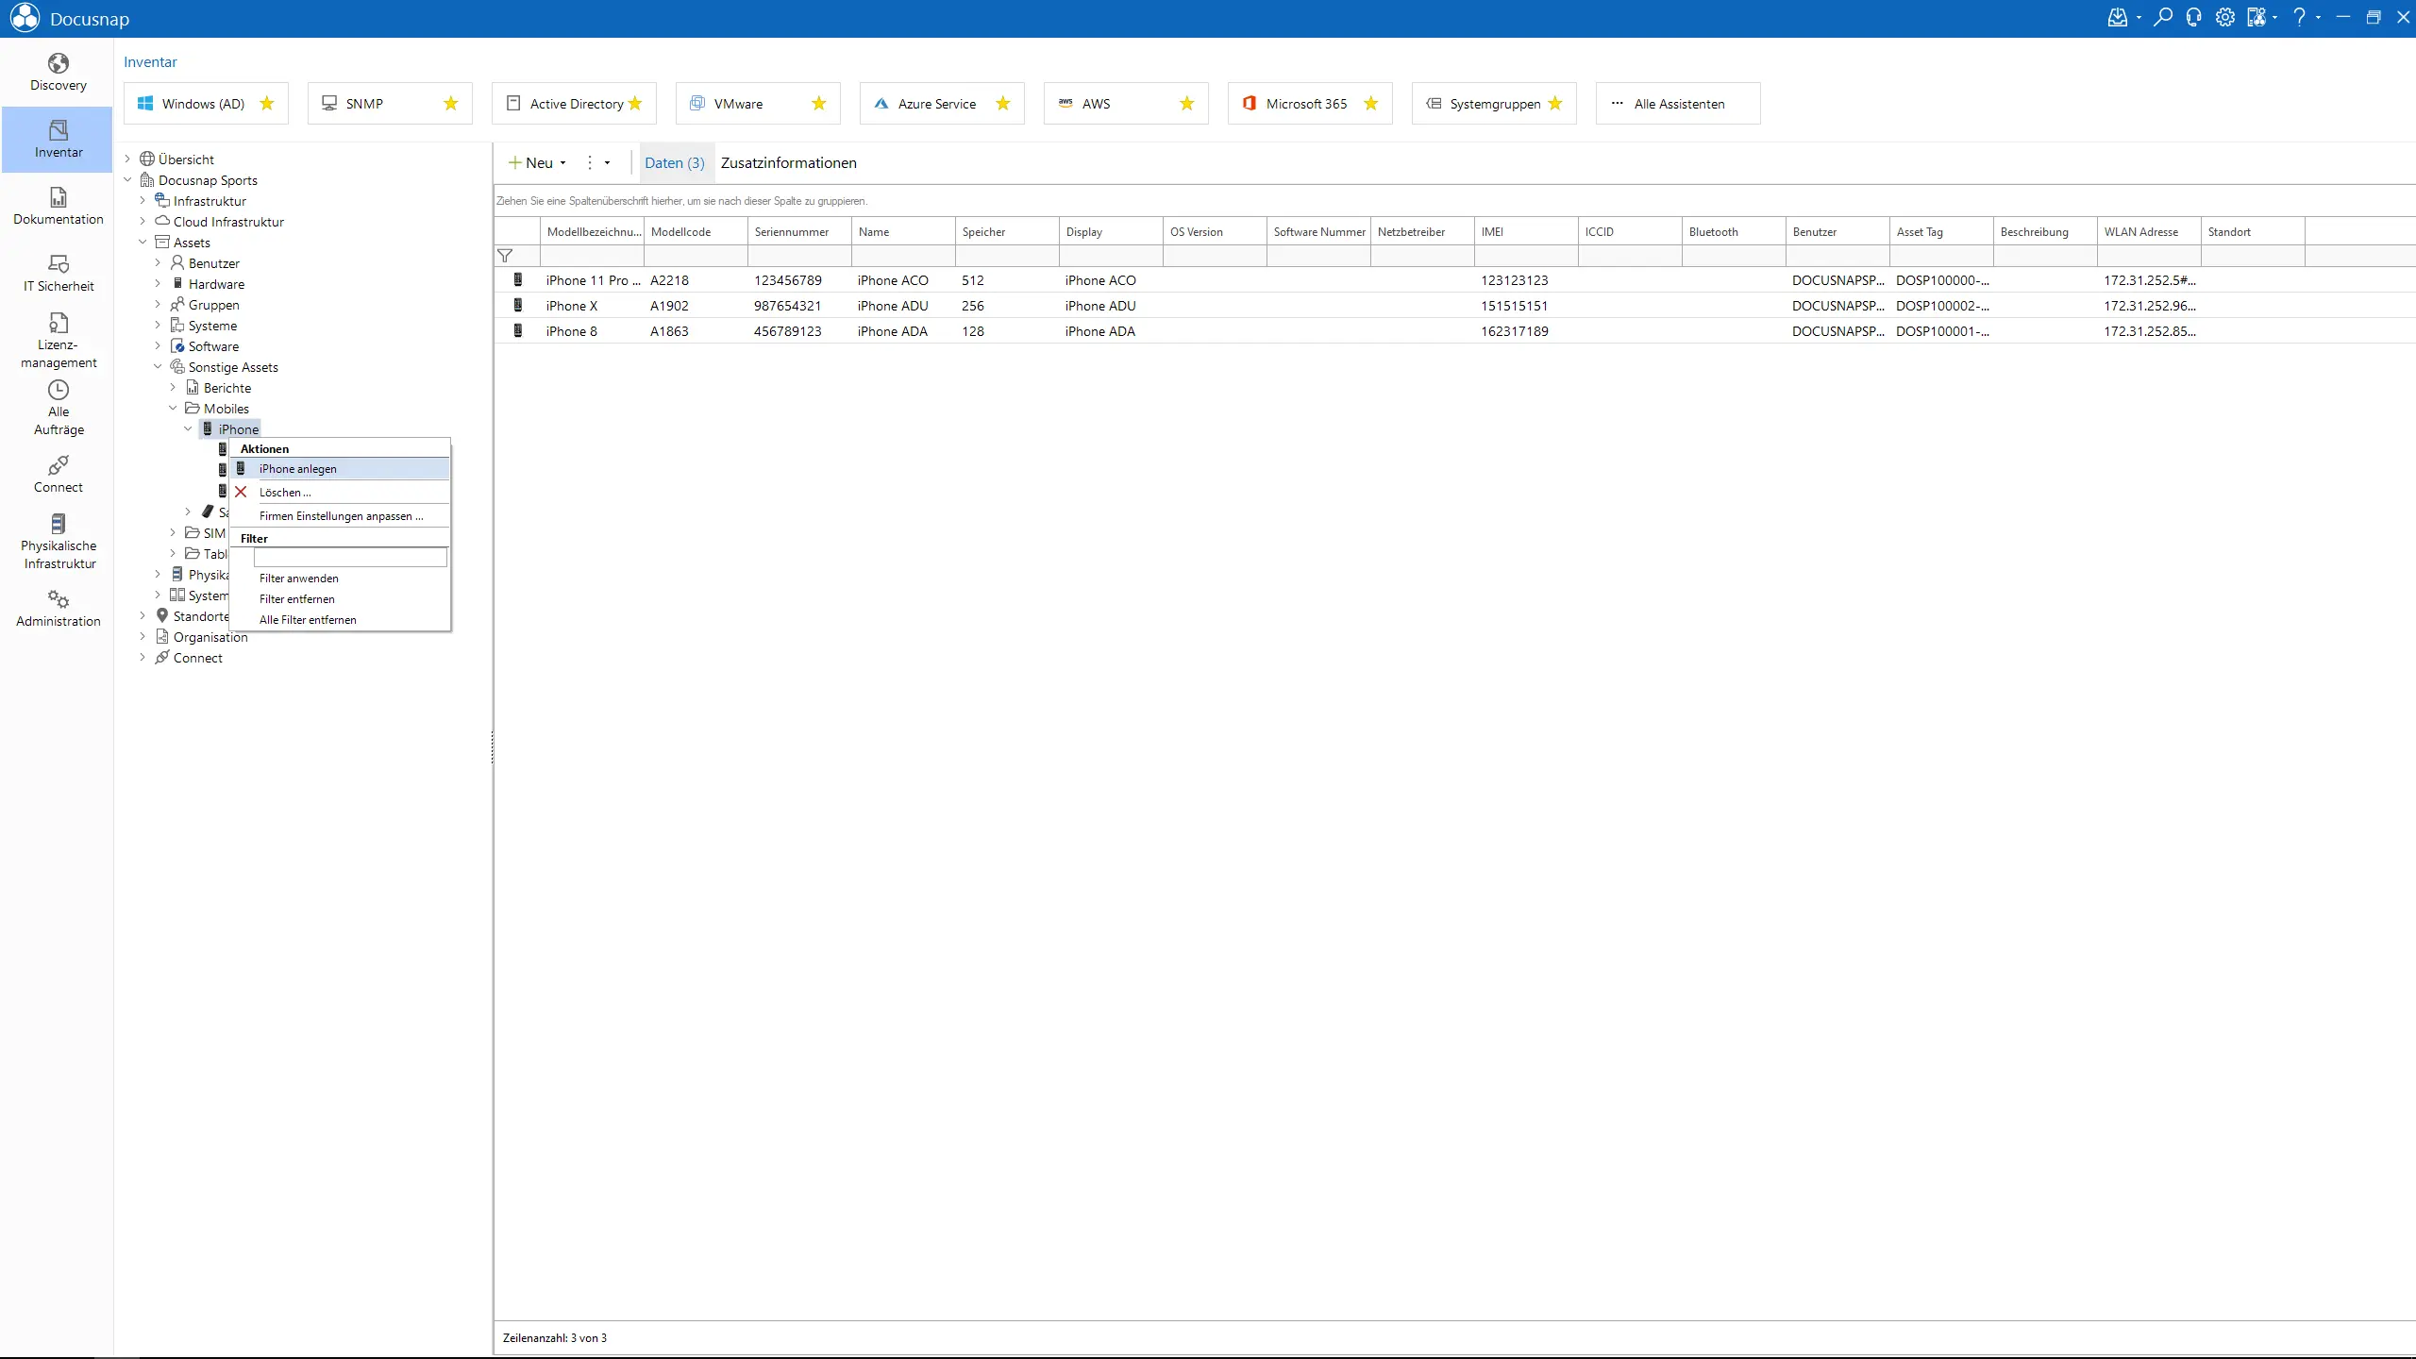
Task: Open the support headset icon
Action: (x=2194, y=18)
